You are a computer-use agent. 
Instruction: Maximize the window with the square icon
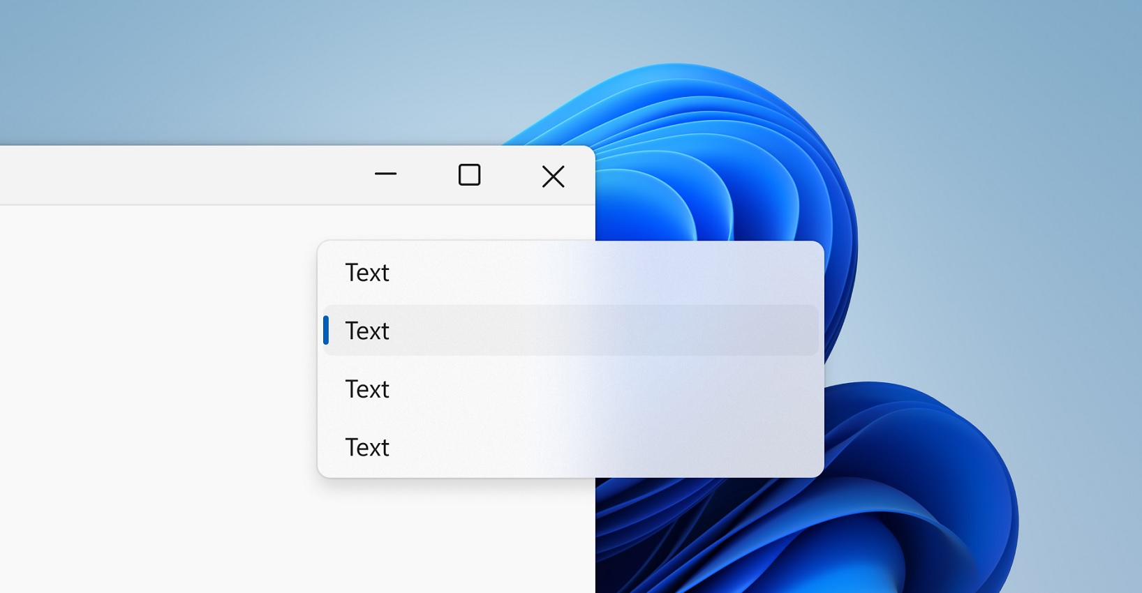point(469,175)
